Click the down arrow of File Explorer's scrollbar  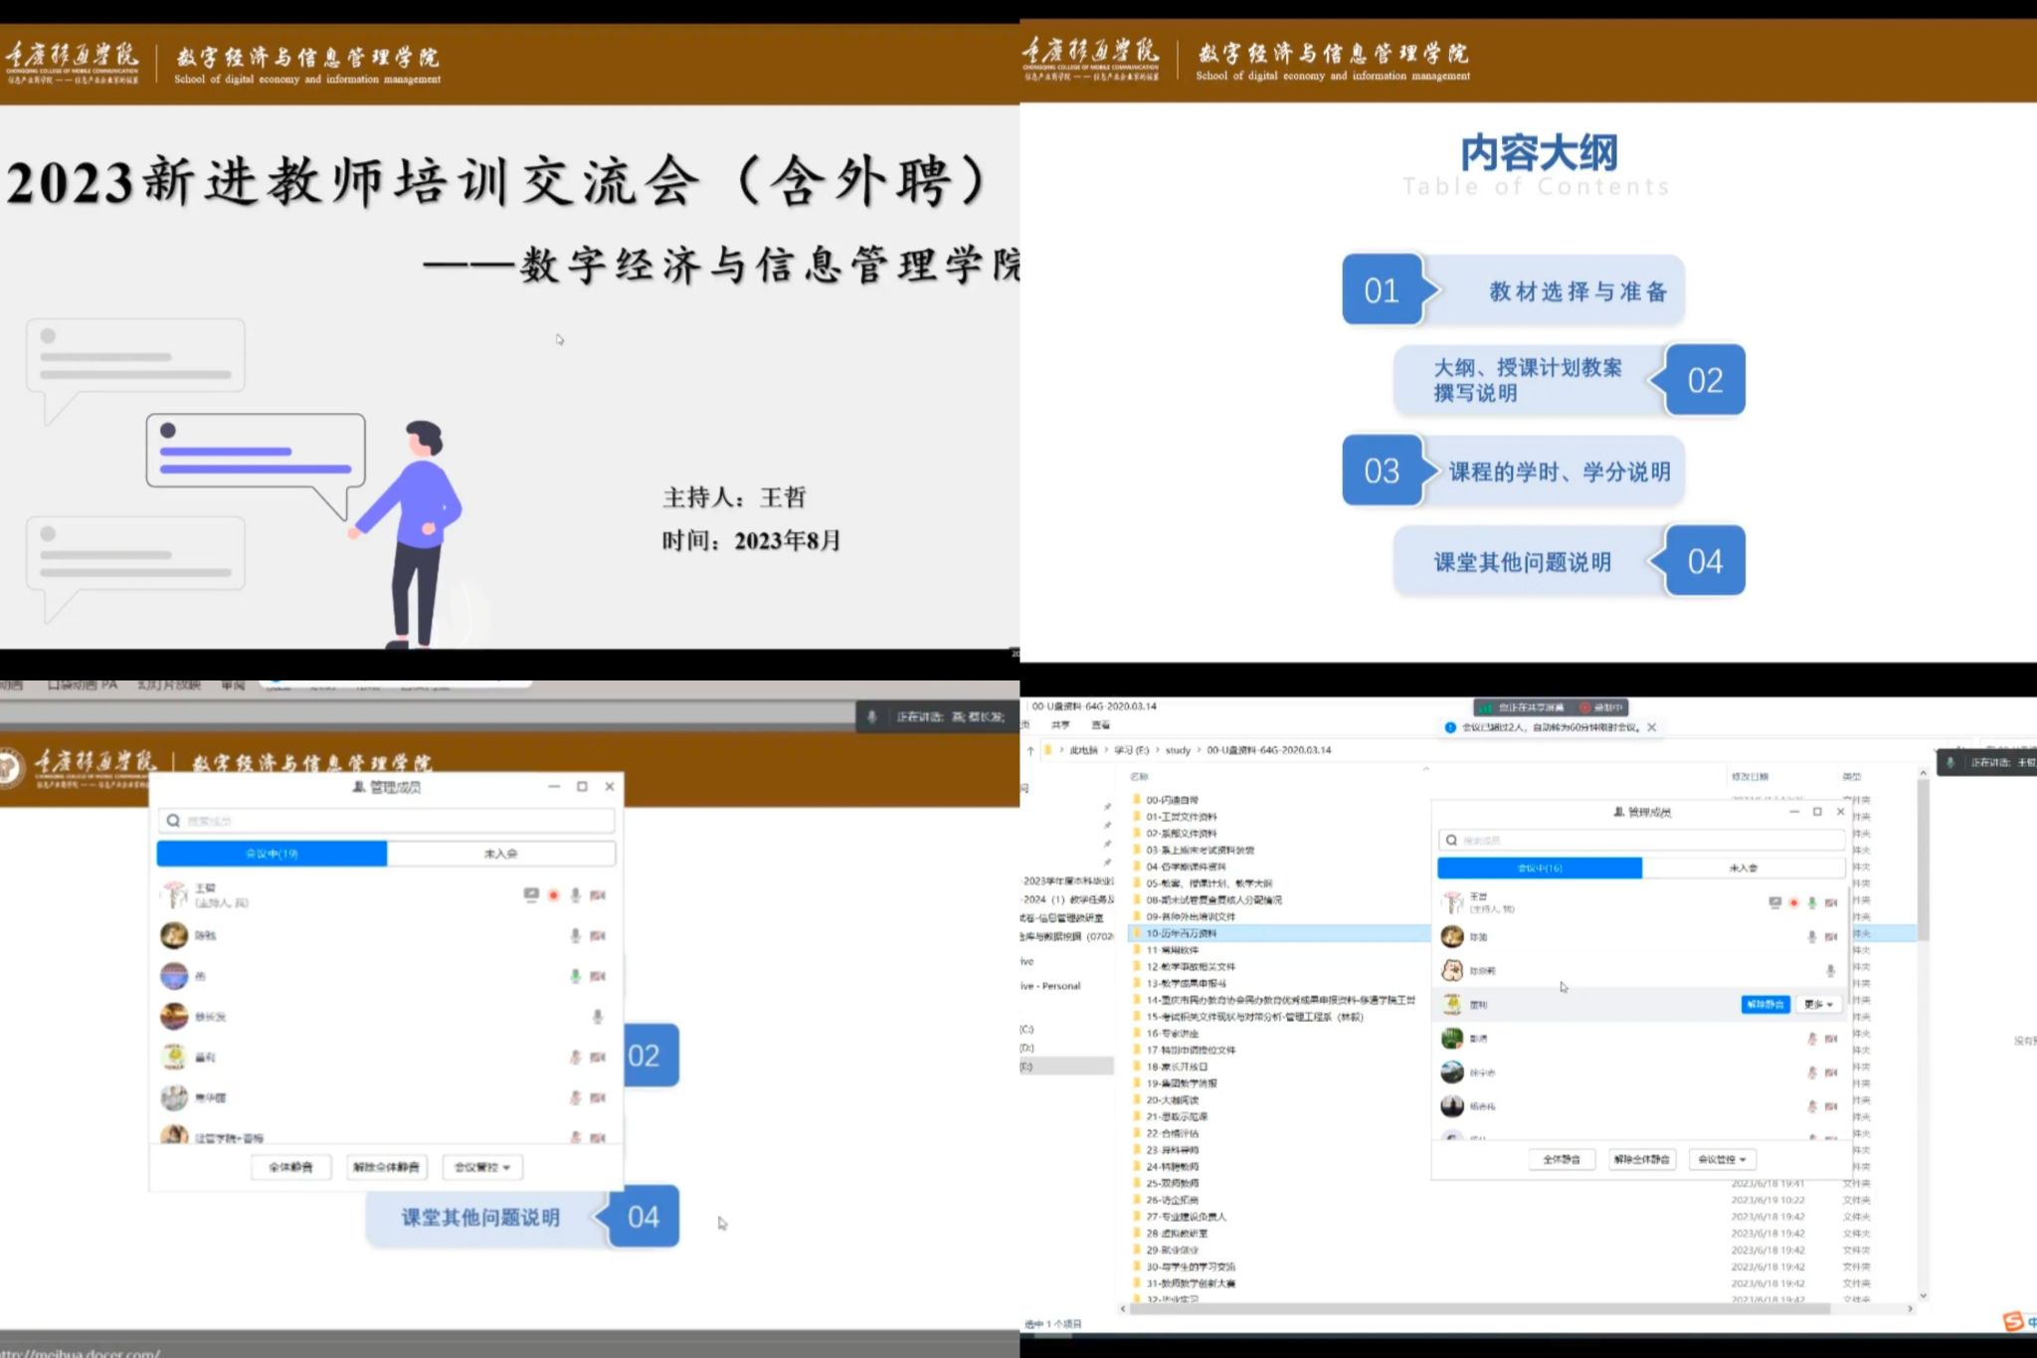tap(1923, 1295)
